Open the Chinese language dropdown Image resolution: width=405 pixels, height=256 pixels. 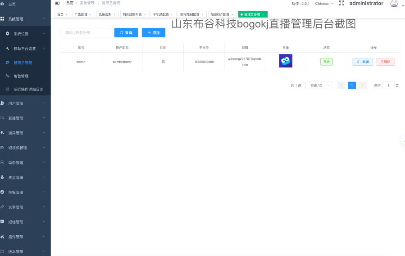tap(324, 4)
